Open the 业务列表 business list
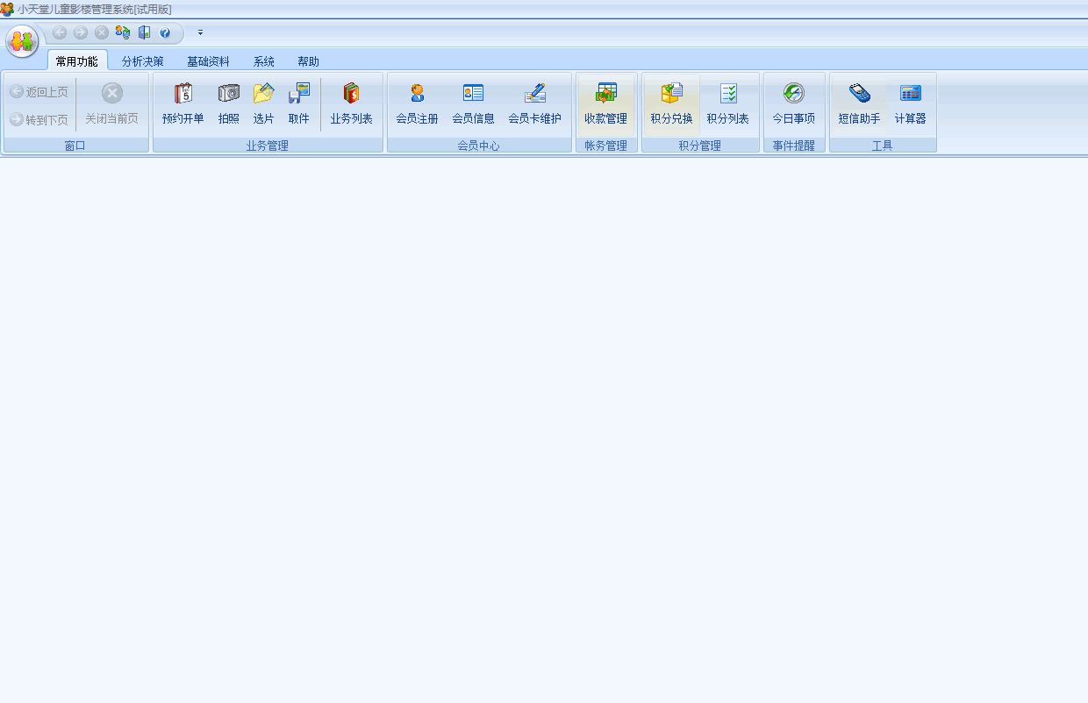This screenshot has width=1088, height=703. (x=351, y=103)
